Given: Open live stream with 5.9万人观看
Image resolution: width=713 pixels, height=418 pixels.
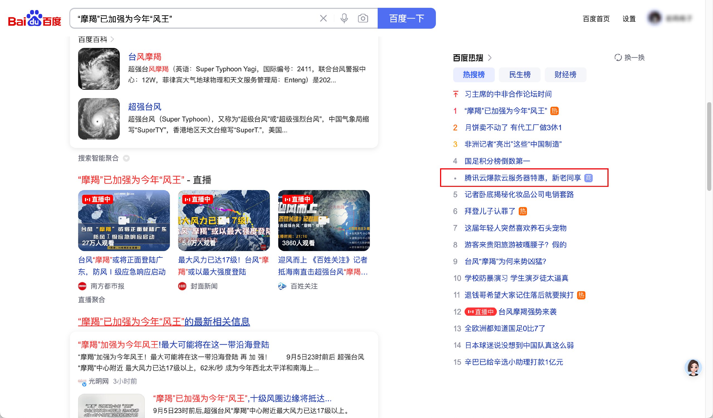Looking at the screenshot, I should (224, 220).
